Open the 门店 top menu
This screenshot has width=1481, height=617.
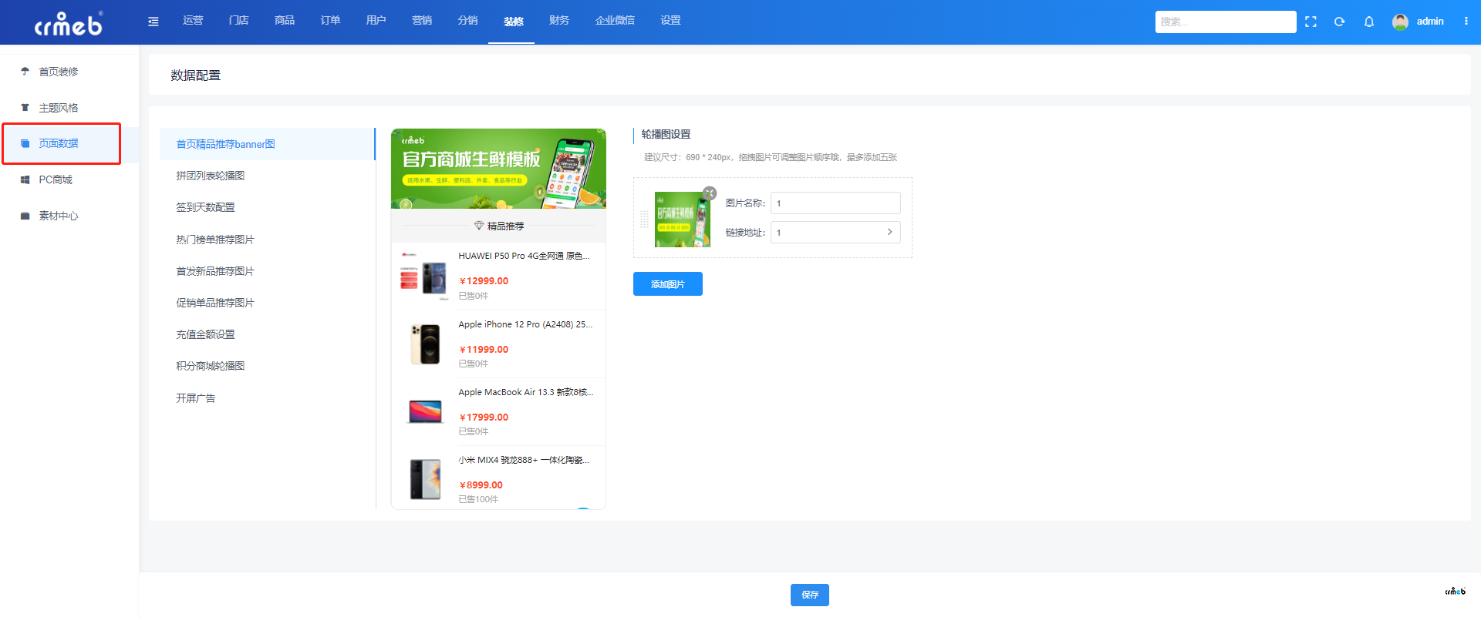[238, 21]
